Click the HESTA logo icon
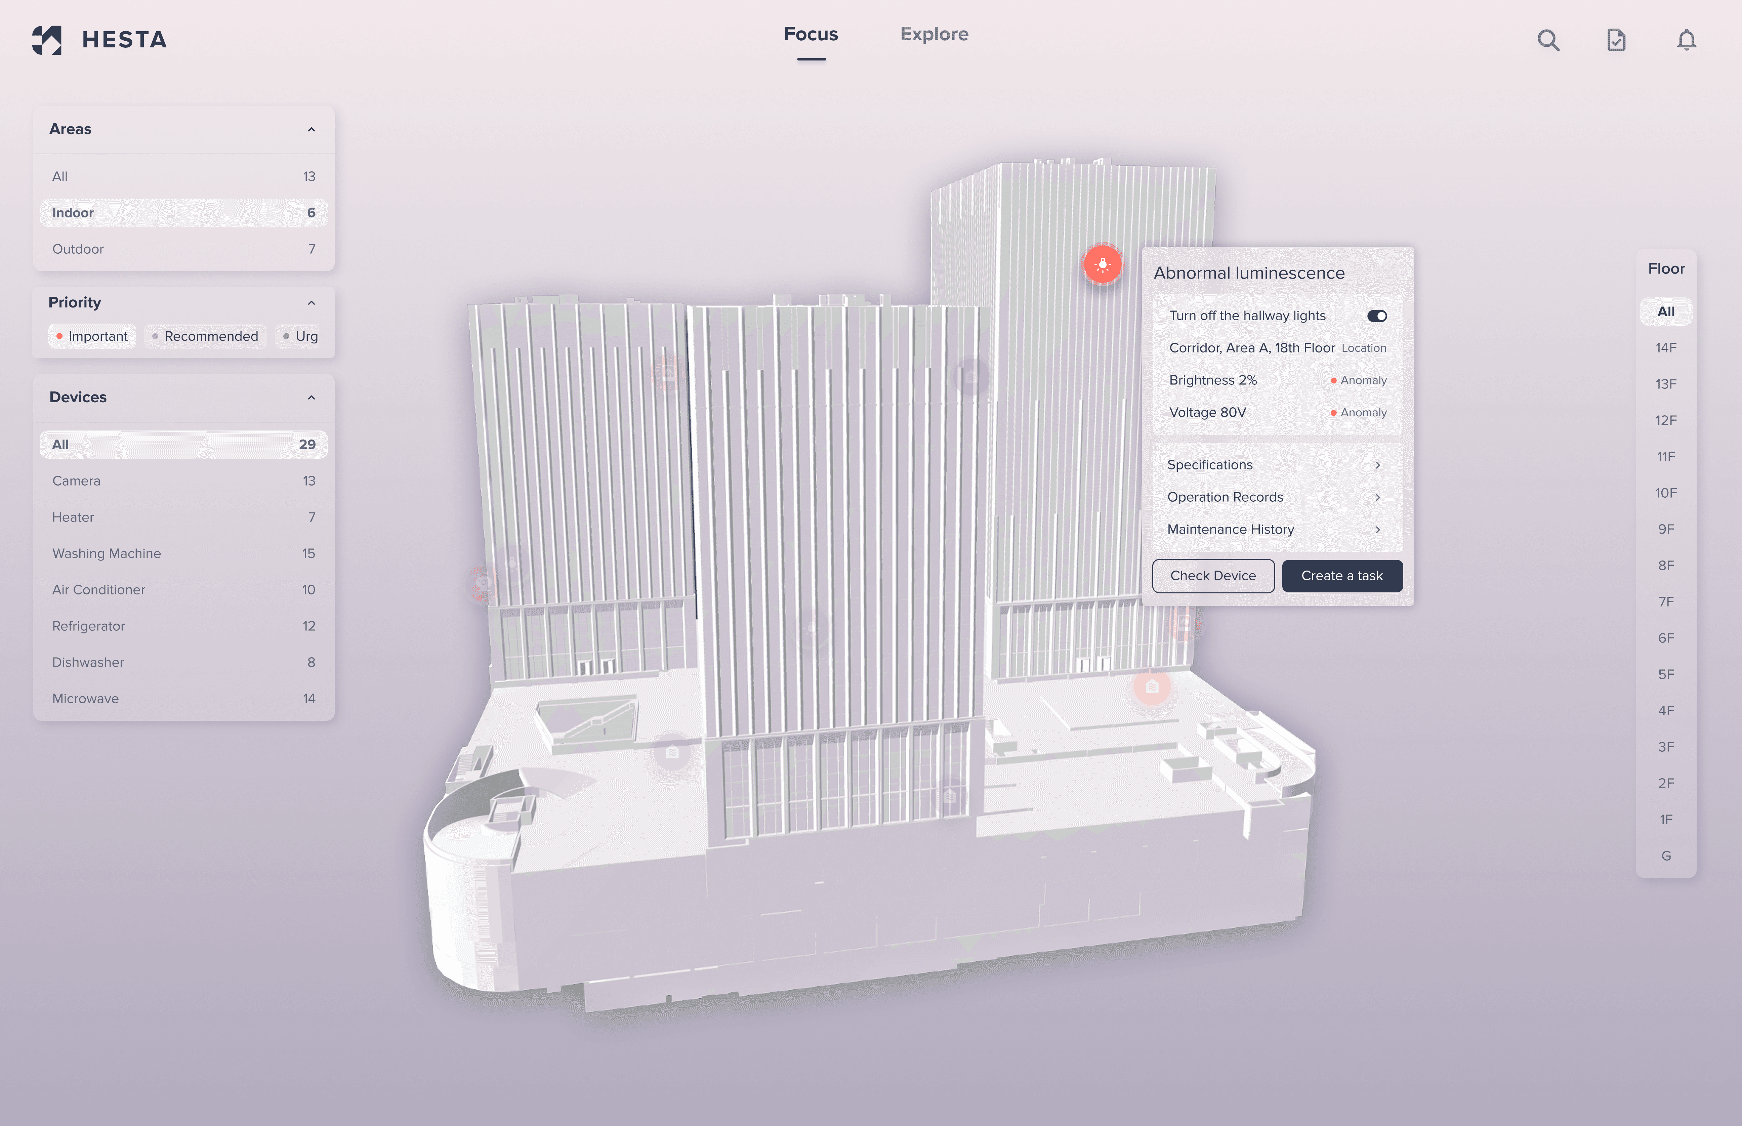1742x1126 pixels. 47,40
